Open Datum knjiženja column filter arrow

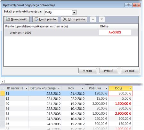tap(59, 88)
